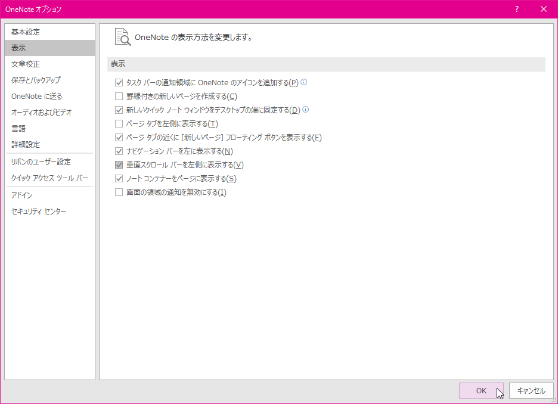Toggle [新しいページ] フローティング ボタン checkbox

(x=119, y=138)
